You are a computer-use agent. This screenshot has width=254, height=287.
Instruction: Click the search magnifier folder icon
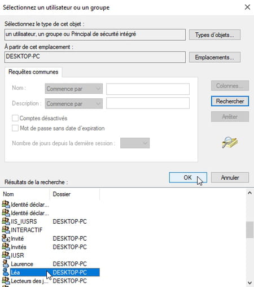tap(230, 142)
